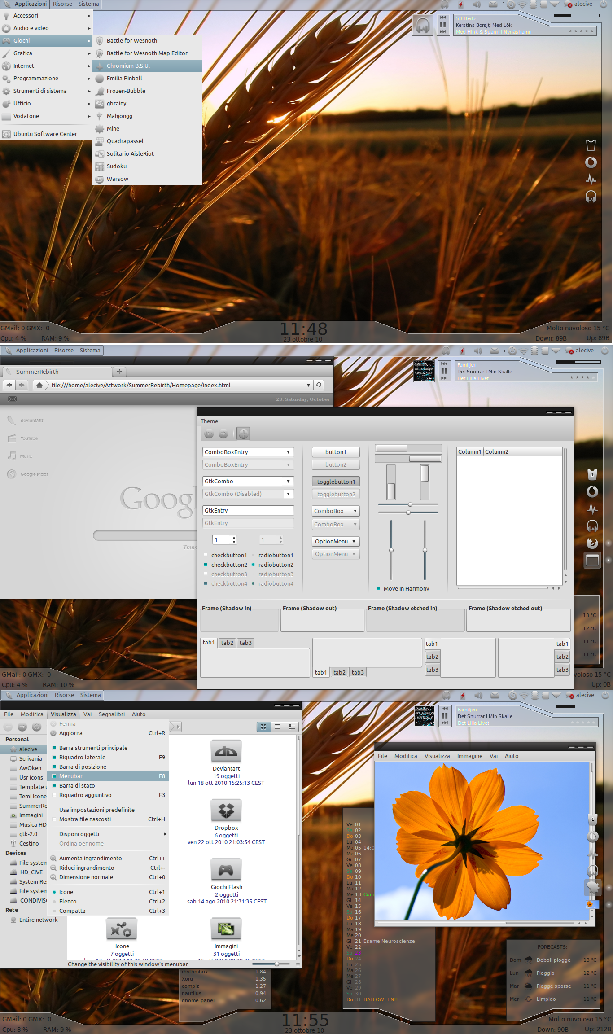Open the Giochi Flash folder icon

[x=226, y=870]
